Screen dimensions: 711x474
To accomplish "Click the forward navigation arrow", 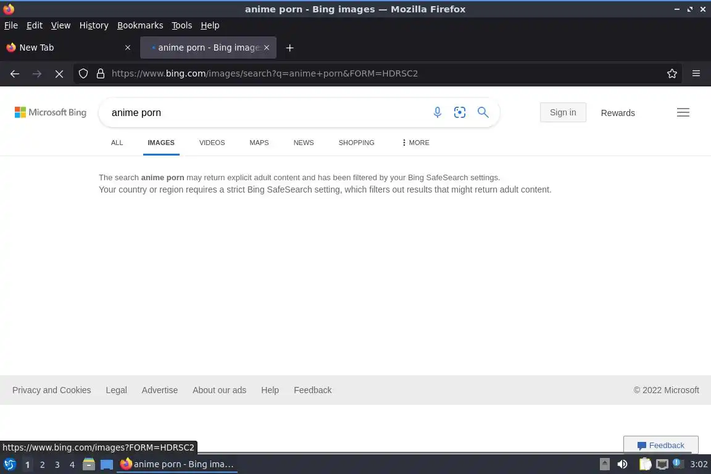I will click(37, 73).
